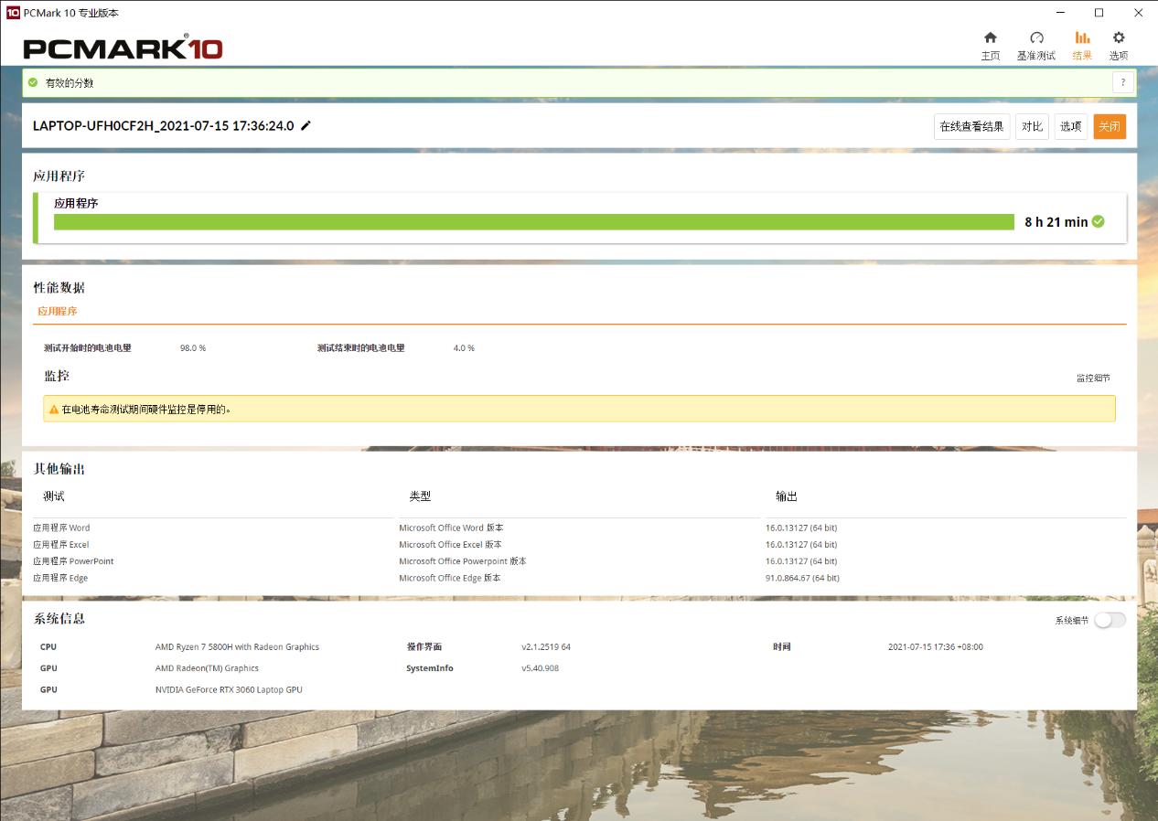
Task: Click the green battery life progress bar
Action: click(x=533, y=222)
